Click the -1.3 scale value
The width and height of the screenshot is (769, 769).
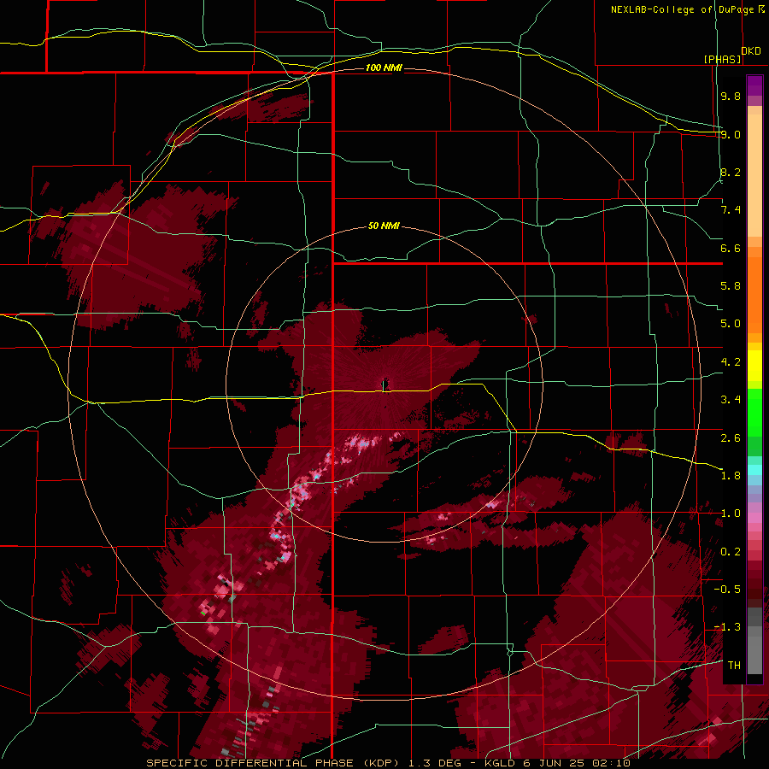point(727,627)
